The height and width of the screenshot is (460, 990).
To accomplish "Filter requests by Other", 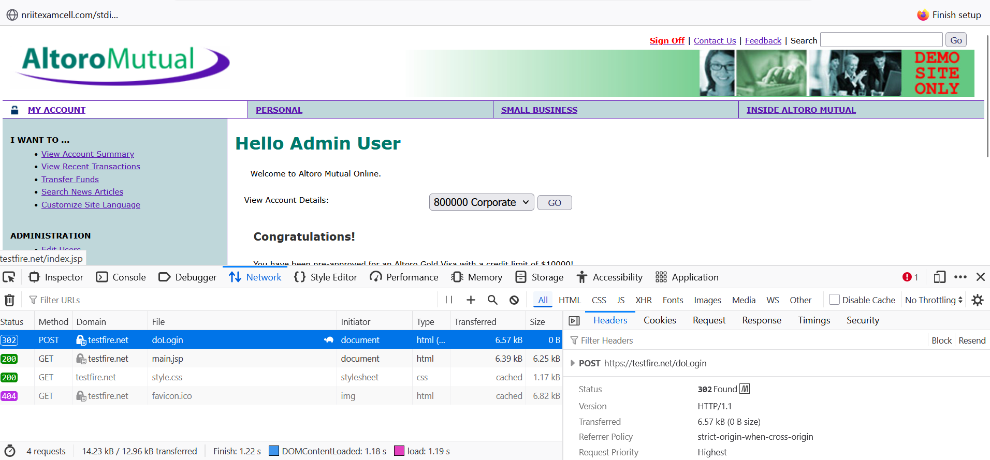I will [800, 300].
